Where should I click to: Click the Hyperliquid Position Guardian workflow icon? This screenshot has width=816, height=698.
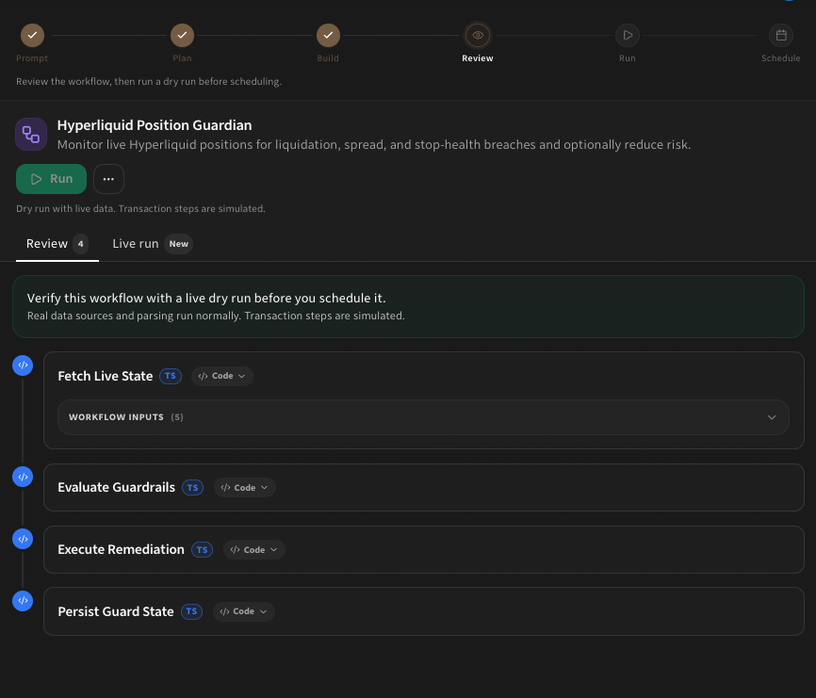pyautogui.click(x=31, y=134)
